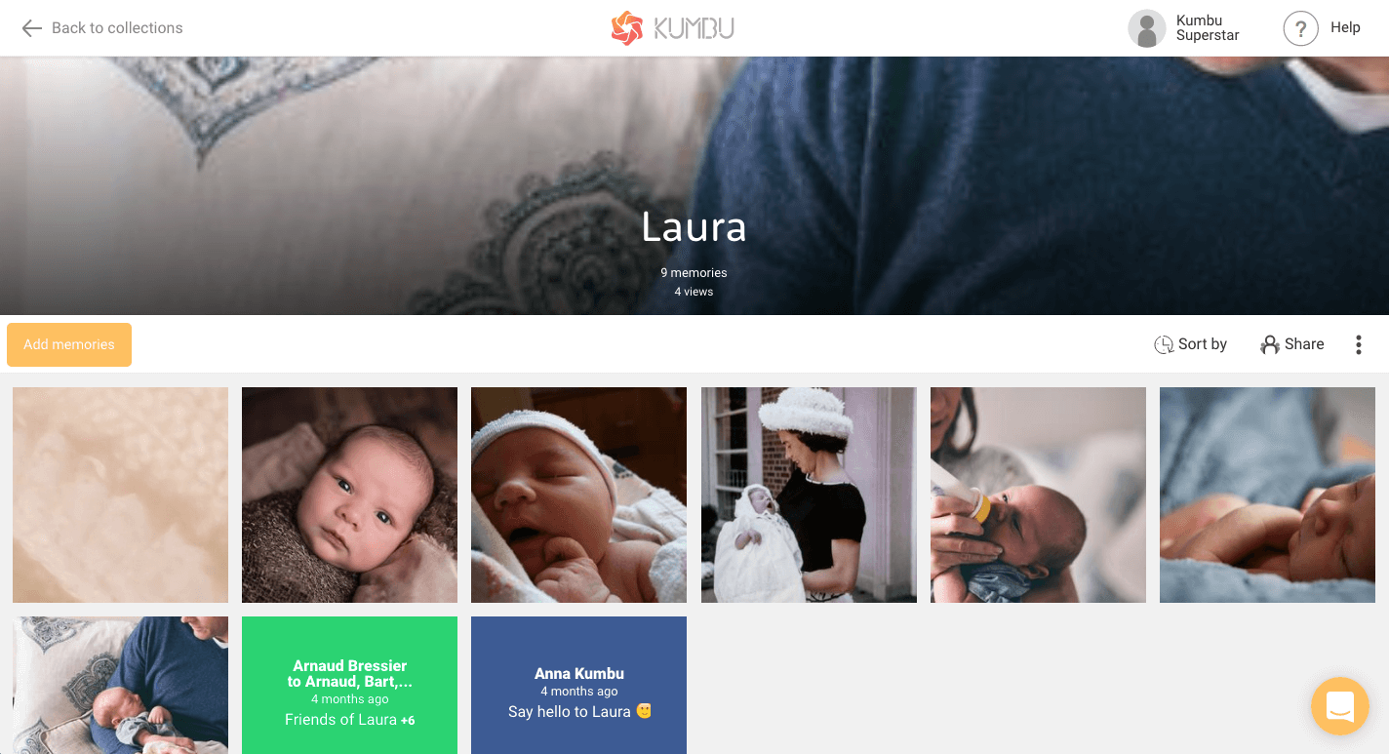Open the Kumbu Superstar account menu
This screenshot has height=754, width=1389.
(x=1184, y=28)
